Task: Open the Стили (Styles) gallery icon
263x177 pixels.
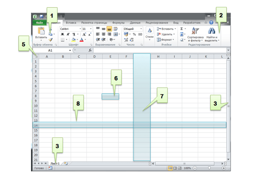Action: pos(149,31)
